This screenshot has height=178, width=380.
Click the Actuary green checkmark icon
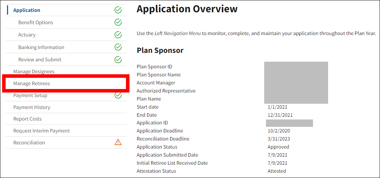[x=118, y=35]
